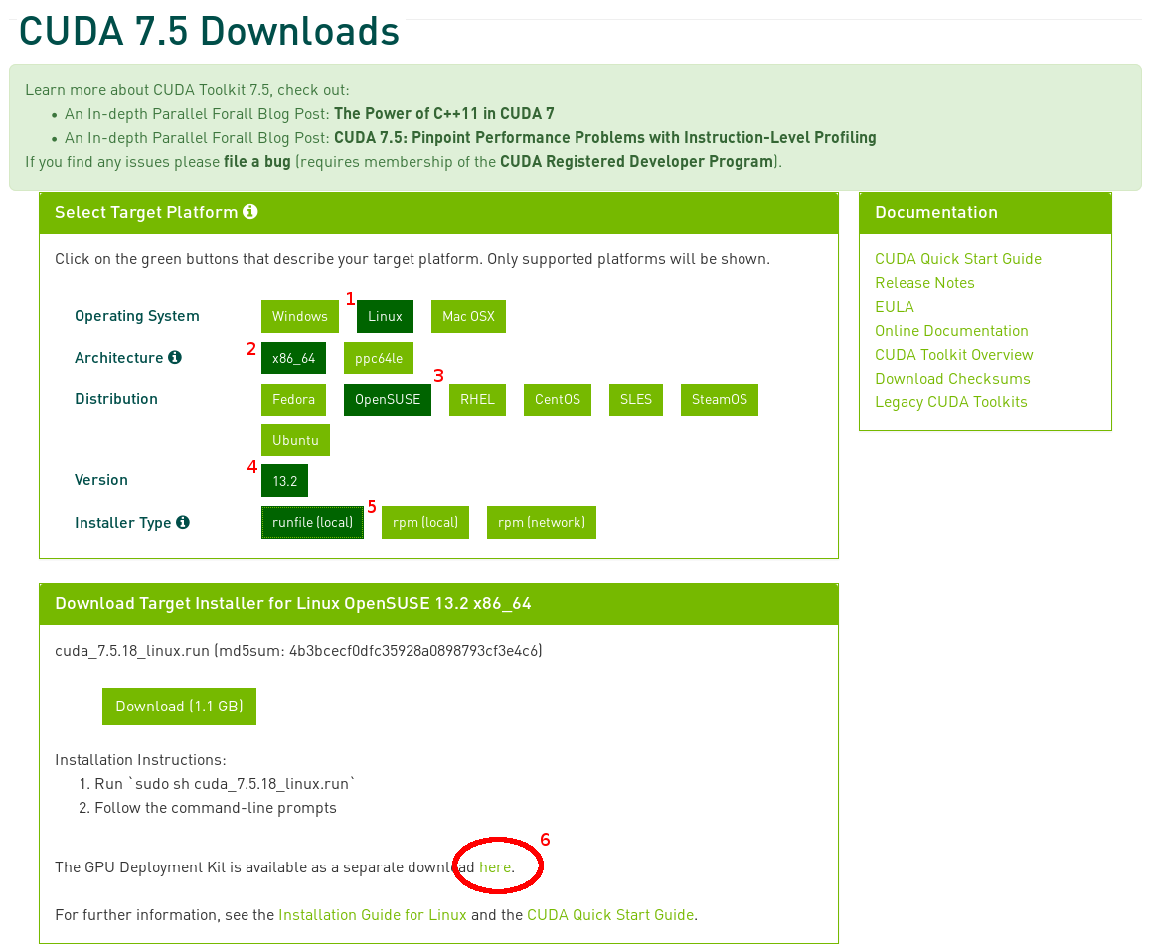
Task: Click the Installer Type info icon
Action: point(183,522)
